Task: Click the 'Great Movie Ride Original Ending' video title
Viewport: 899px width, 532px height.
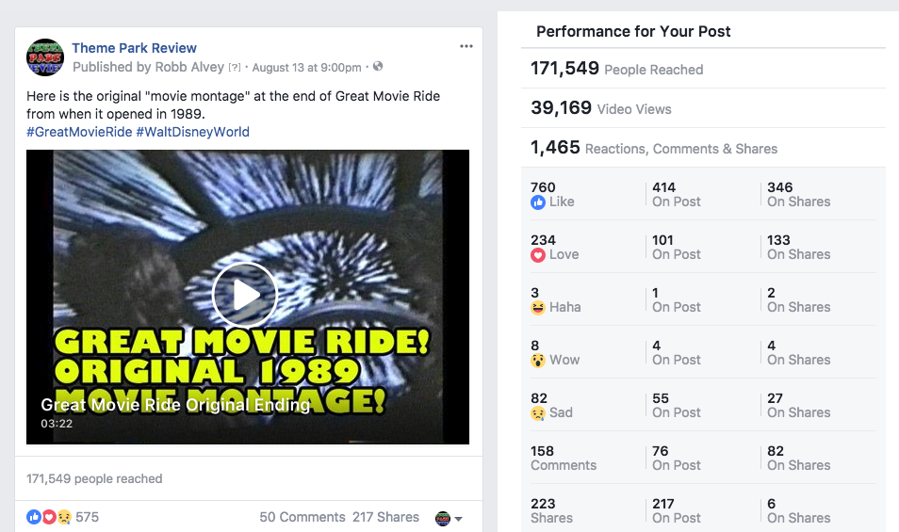Action: pos(175,405)
